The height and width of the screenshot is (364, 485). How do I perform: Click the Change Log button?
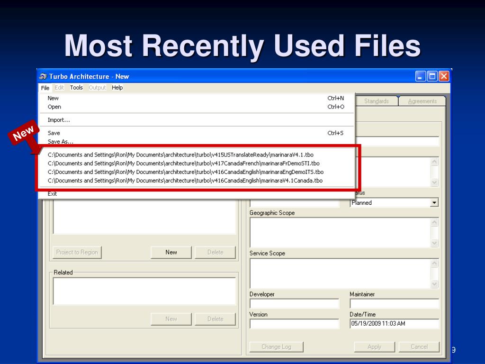pyautogui.click(x=276, y=346)
